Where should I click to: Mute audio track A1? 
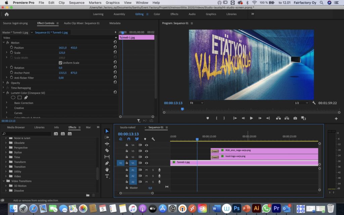pyautogui.click(x=146, y=170)
